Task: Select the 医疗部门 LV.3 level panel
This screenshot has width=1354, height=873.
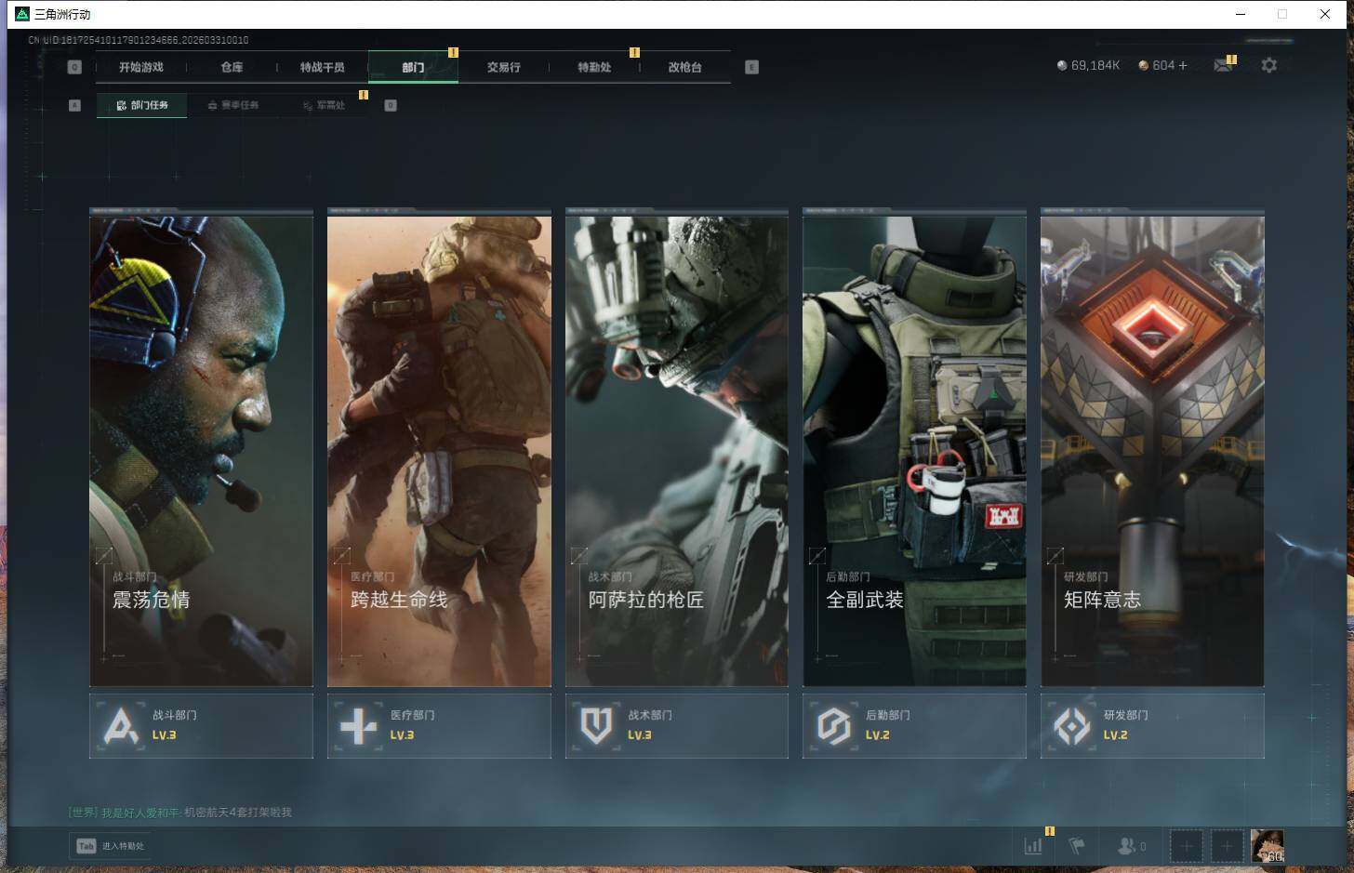Action: pyautogui.click(x=439, y=725)
